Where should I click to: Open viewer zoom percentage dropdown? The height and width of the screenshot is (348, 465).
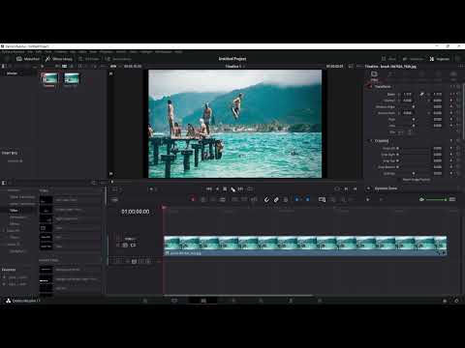pyautogui.click(x=113, y=67)
